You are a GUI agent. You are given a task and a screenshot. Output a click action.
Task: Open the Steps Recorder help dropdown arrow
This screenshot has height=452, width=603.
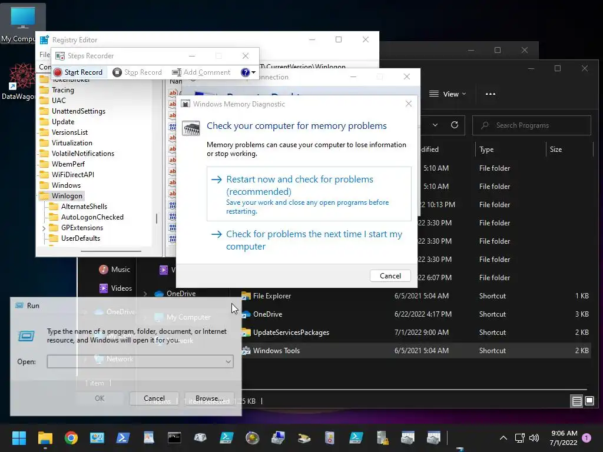tap(253, 72)
